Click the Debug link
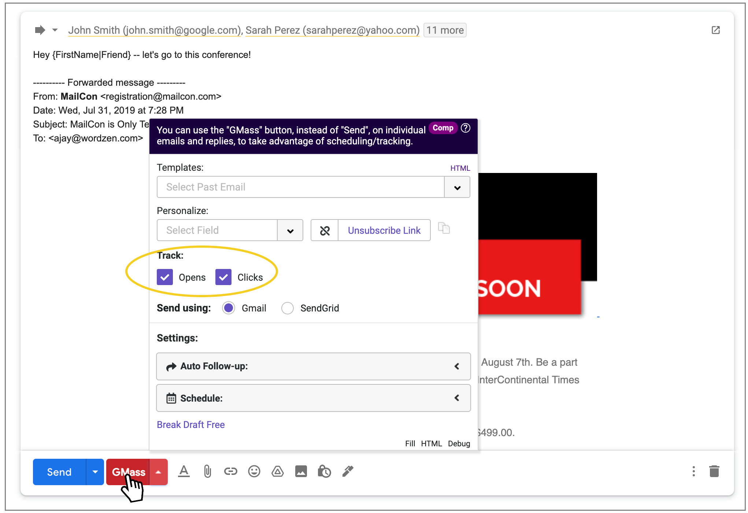This screenshot has height=513, width=748. 459,444
